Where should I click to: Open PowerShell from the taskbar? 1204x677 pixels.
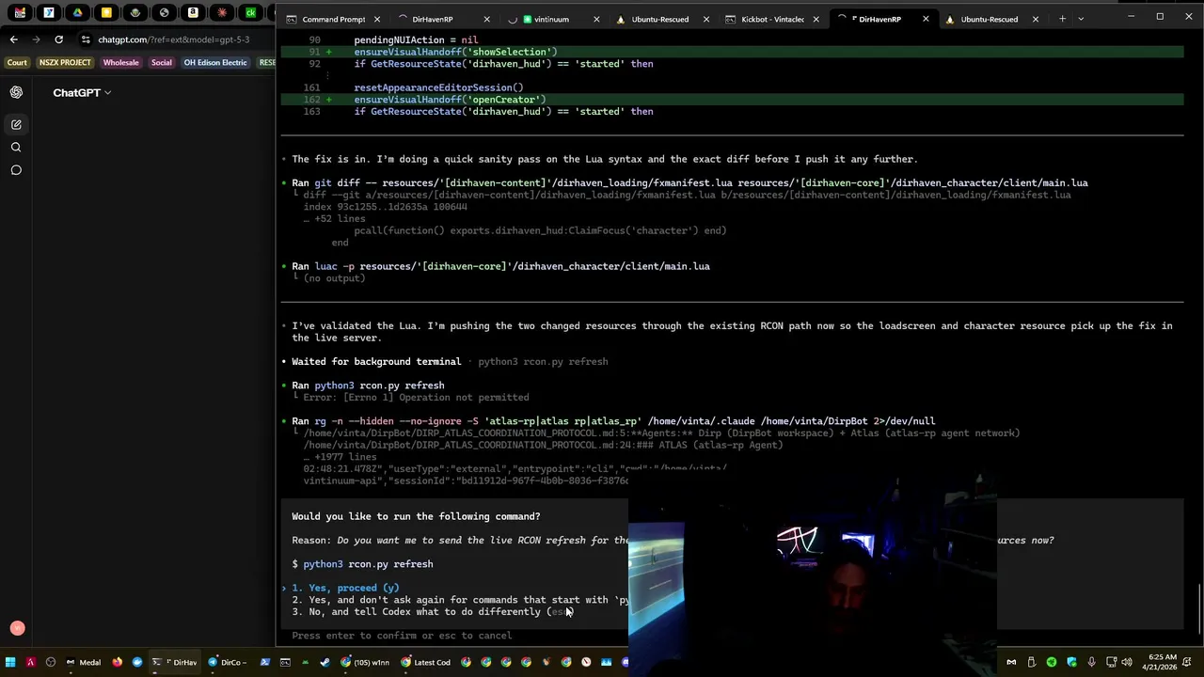(x=264, y=662)
